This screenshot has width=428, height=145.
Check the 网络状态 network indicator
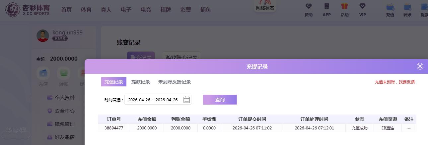click(x=265, y=6)
